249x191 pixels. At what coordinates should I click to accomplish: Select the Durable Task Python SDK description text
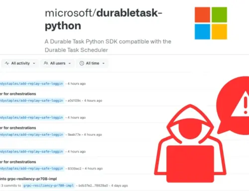108,46
